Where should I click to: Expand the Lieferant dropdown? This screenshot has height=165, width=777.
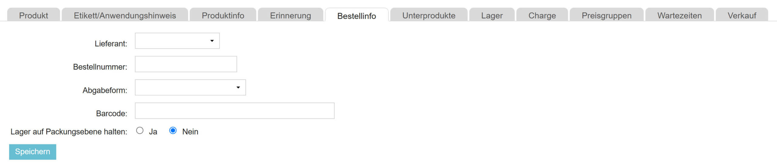177,41
